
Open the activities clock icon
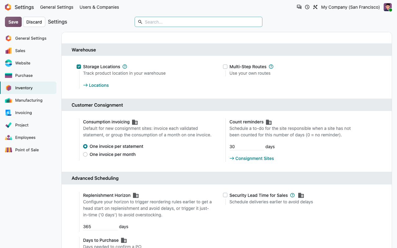(307, 7)
